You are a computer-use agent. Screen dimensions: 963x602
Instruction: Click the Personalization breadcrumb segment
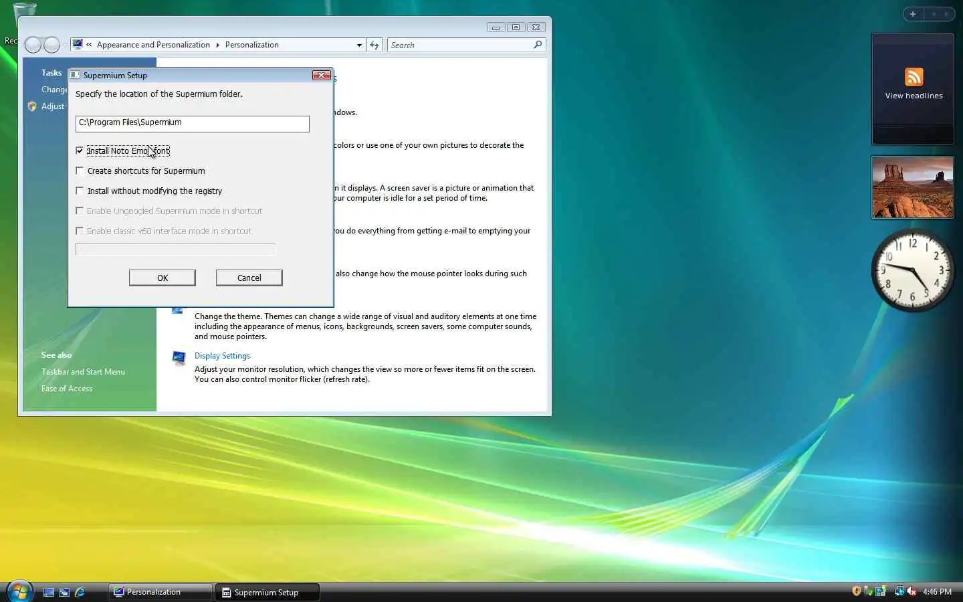[x=251, y=45]
